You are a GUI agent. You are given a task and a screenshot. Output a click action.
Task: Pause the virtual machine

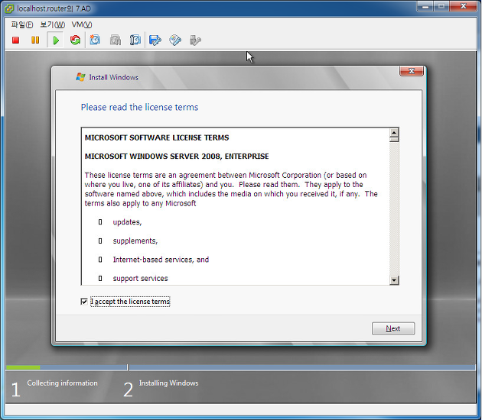click(x=35, y=40)
